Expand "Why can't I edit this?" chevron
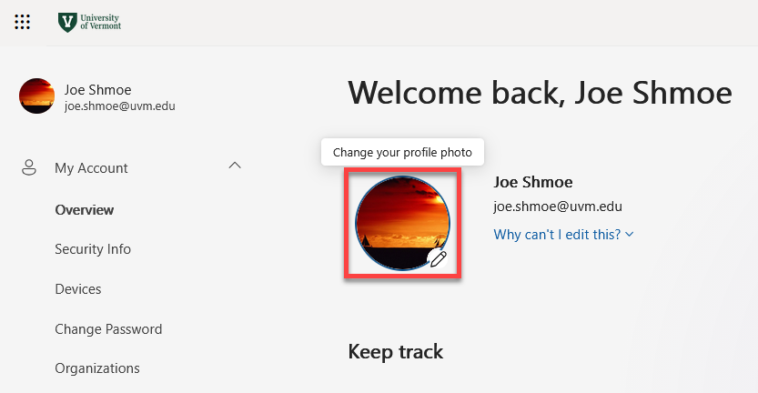 (630, 235)
